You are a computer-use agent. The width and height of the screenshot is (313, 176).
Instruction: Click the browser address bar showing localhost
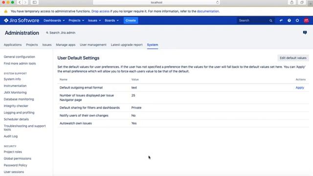click(x=156, y=2)
